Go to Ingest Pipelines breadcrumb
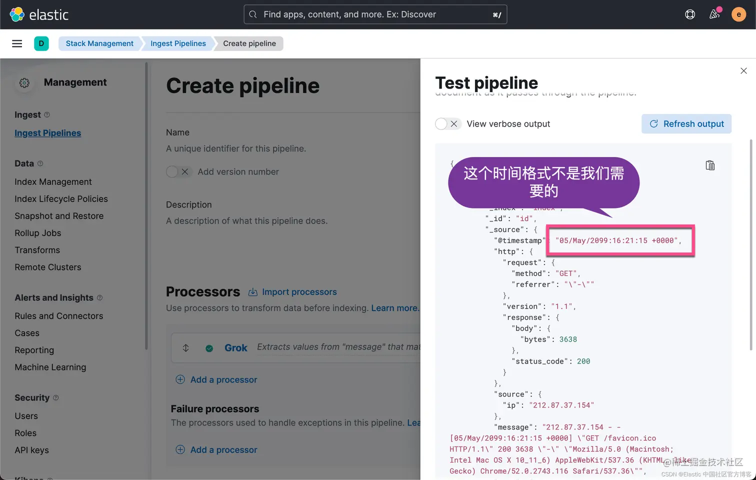The image size is (756, 480). [x=178, y=43]
